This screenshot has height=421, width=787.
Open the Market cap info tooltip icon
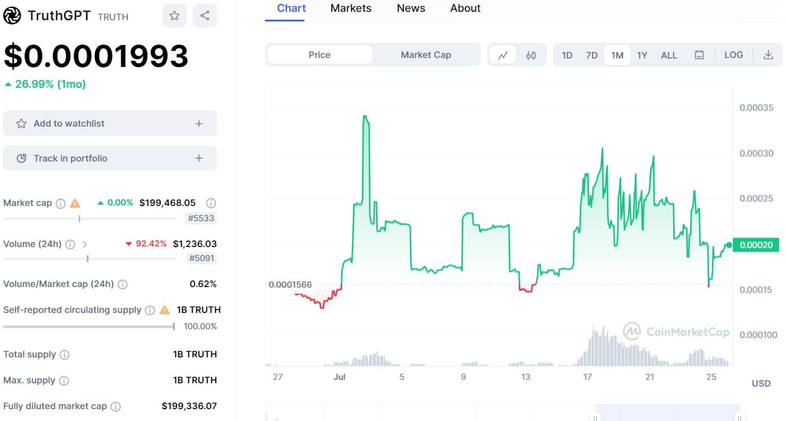pos(61,203)
